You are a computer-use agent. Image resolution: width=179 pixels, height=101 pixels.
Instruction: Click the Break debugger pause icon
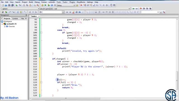click(x=104, y=5)
